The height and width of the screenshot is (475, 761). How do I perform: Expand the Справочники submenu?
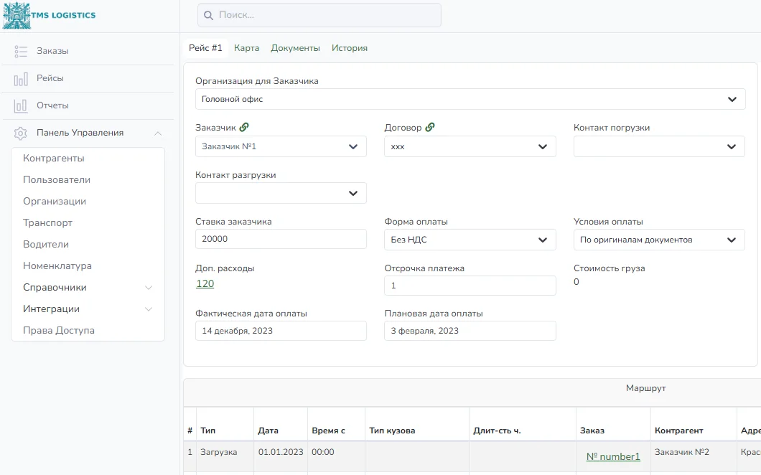pos(149,288)
